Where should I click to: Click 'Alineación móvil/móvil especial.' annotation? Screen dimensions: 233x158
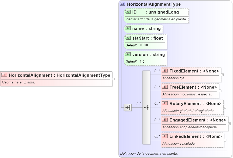click(187, 94)
